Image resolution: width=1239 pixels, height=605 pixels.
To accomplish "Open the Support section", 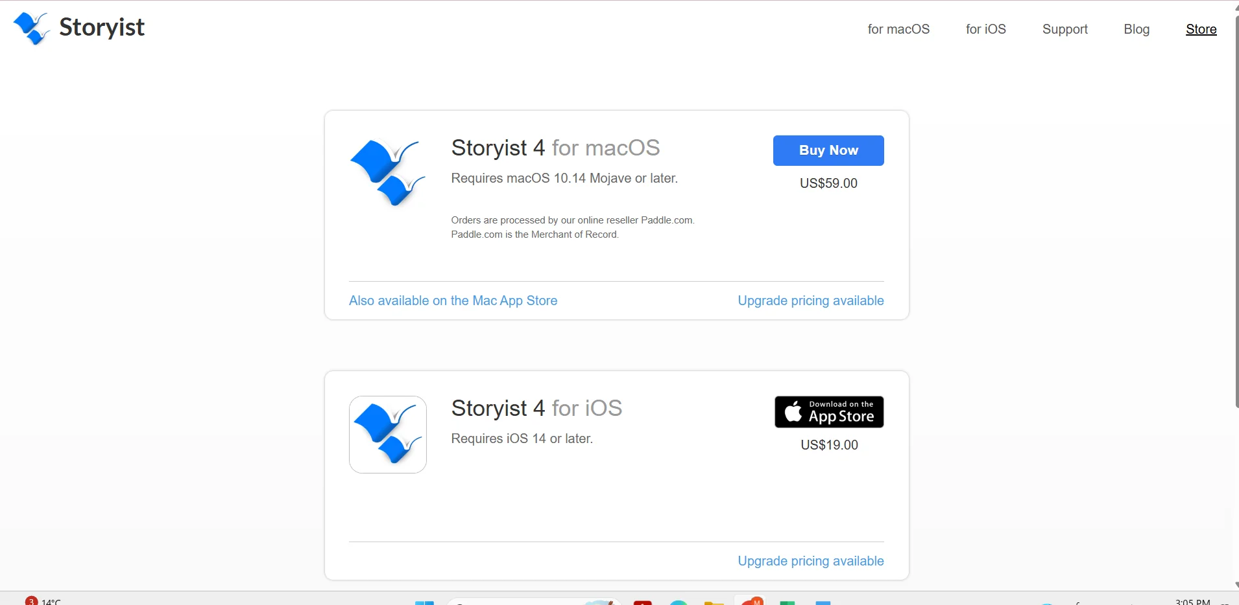I will 1064,29.
